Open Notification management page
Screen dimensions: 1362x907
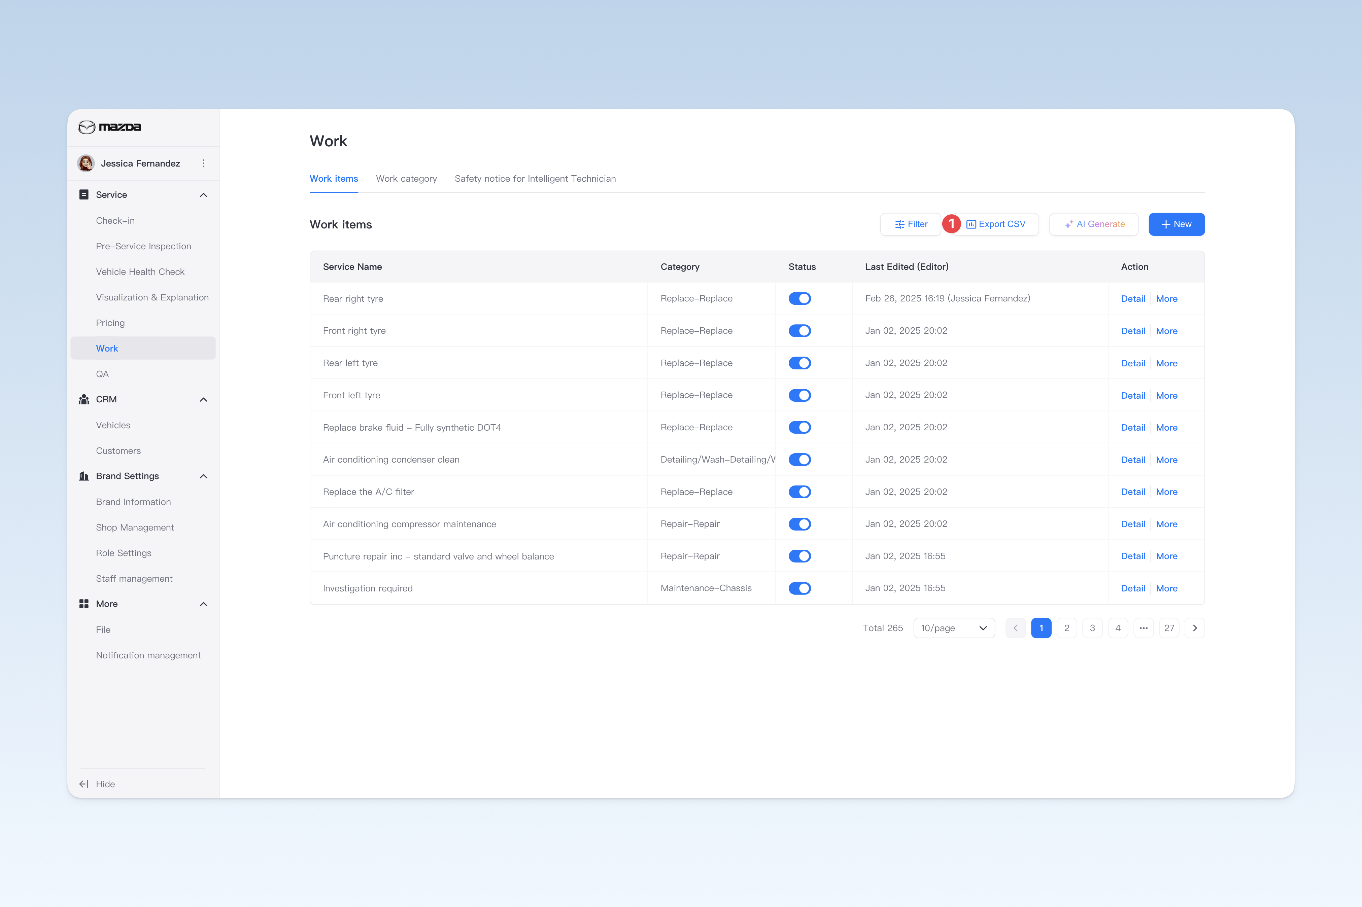148,655
